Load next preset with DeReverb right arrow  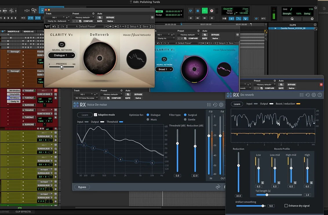coord(116,27)
